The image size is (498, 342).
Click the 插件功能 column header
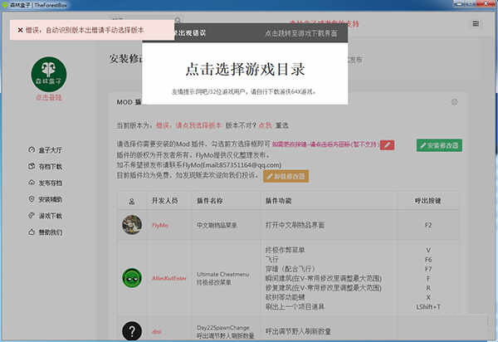(278, 201)
